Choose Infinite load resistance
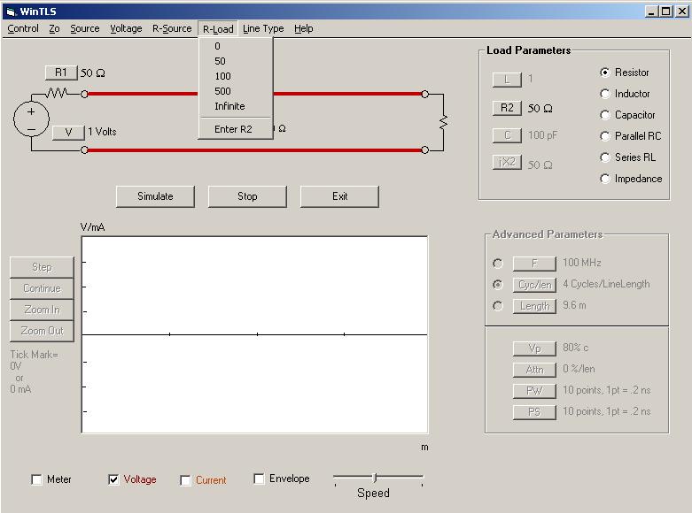 click(x=236, y=106)
